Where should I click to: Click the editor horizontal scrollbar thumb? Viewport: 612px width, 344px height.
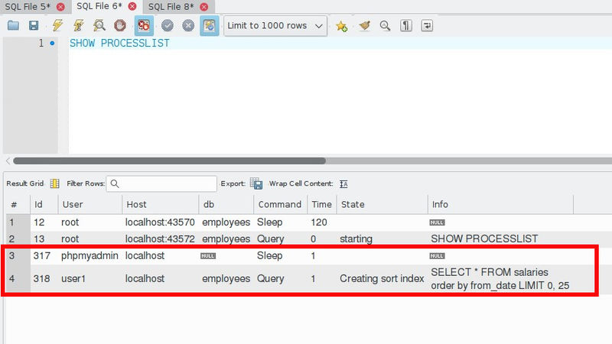(x=169, y=161)
